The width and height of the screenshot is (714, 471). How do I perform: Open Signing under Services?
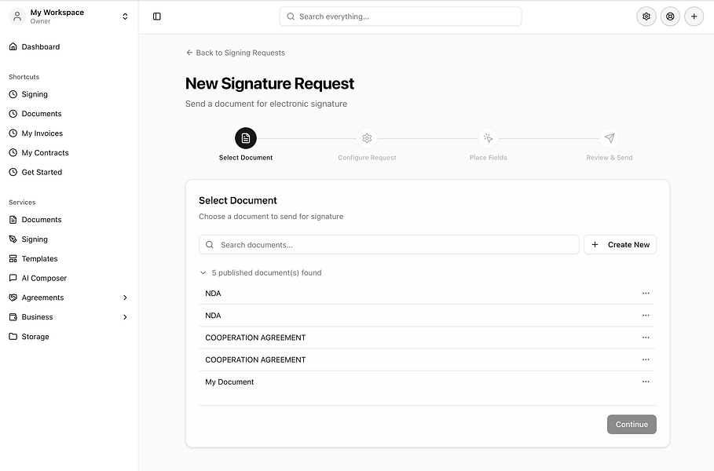(x=69, y=239)
